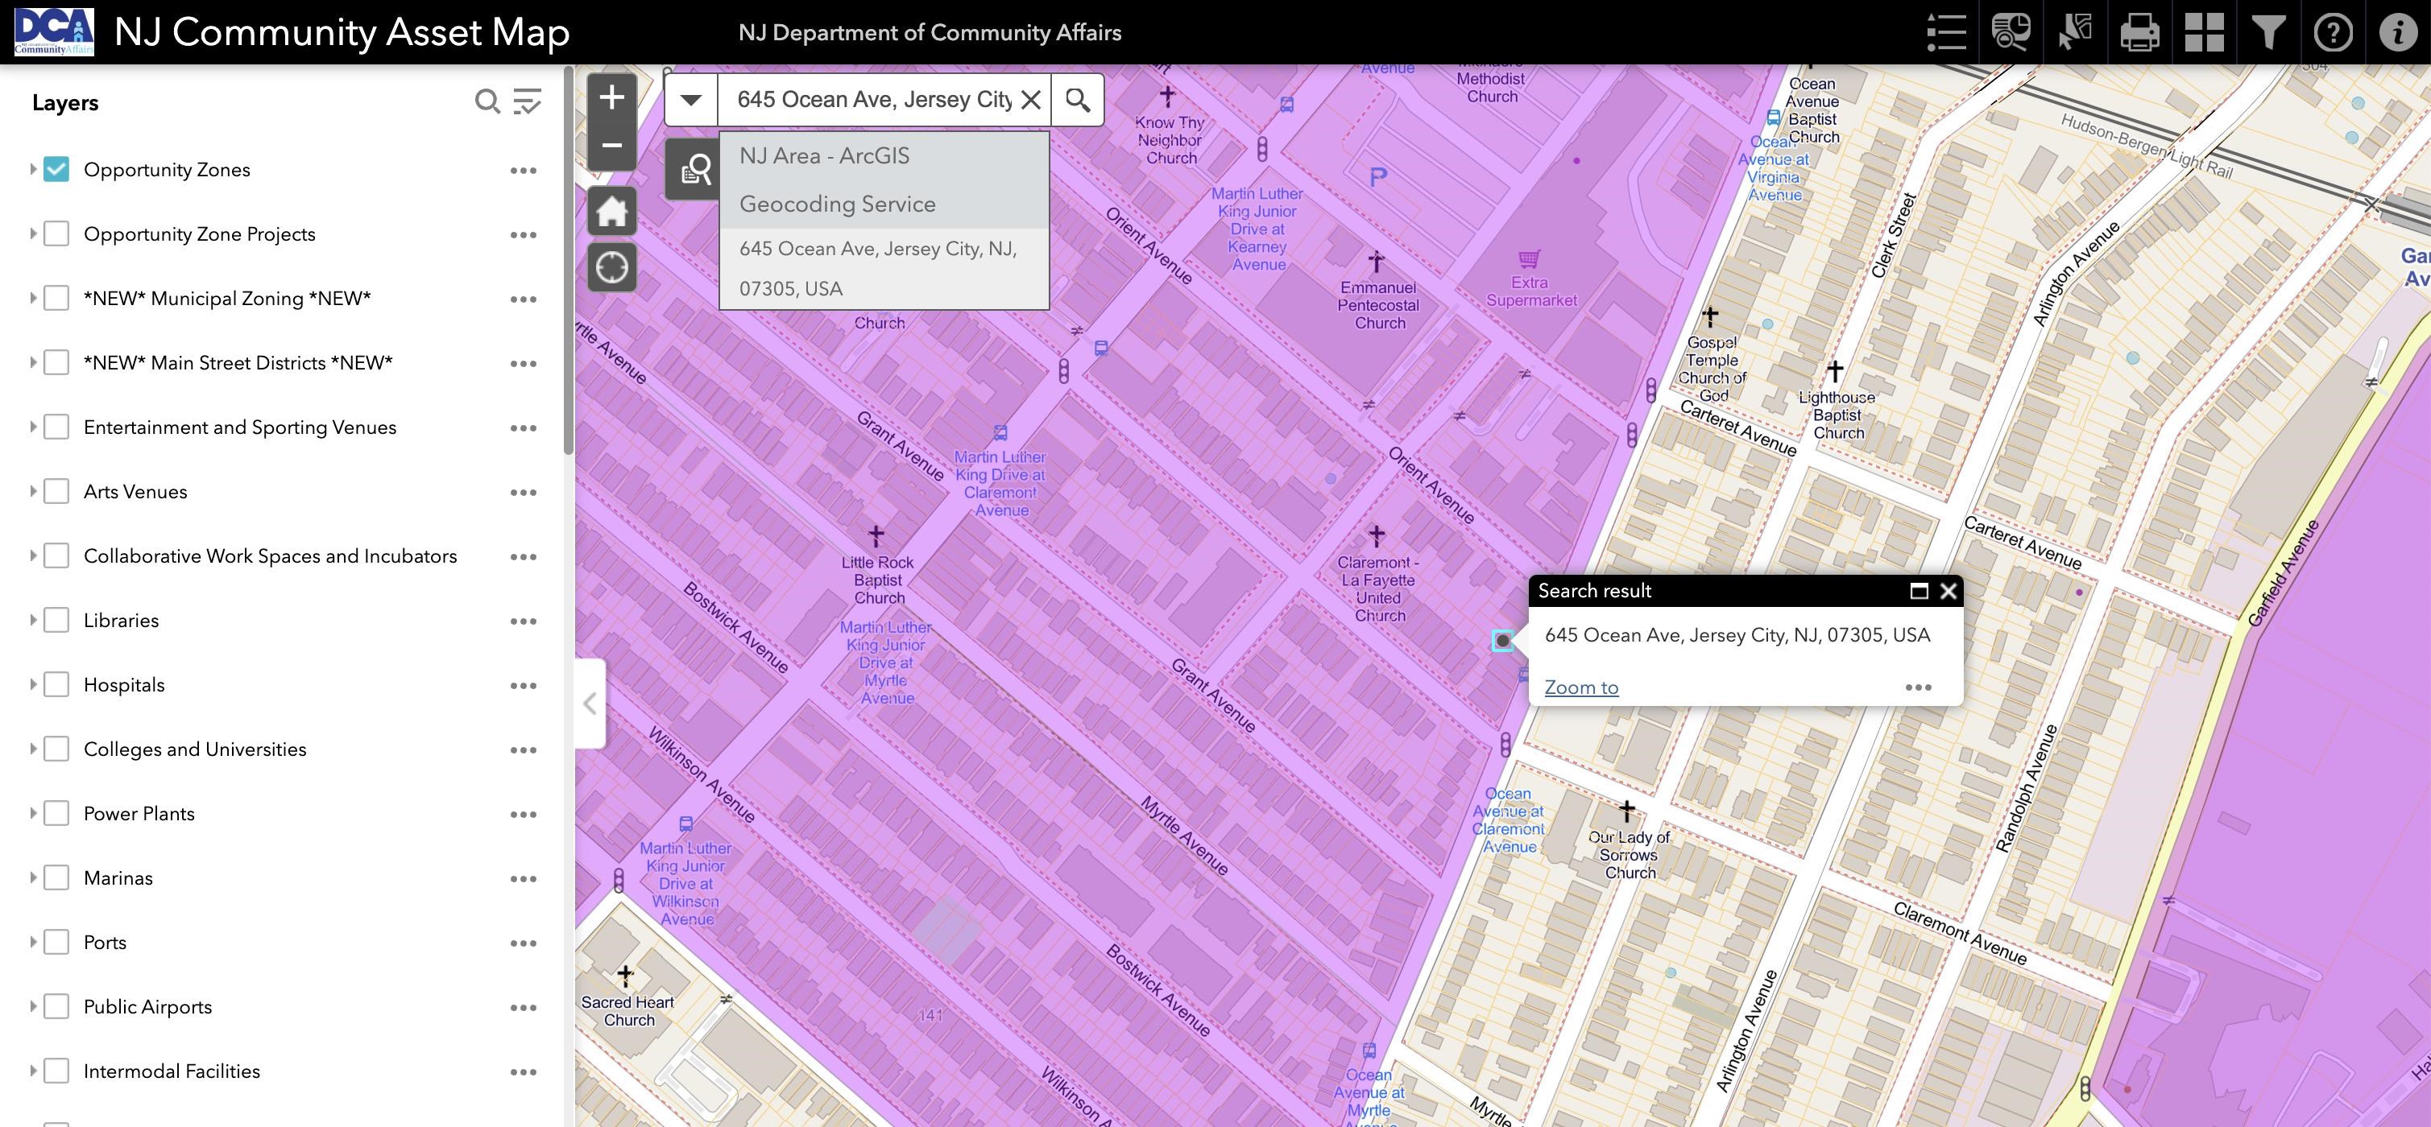The image size is (2431, 1127).
Task: Open options for Hospitals layer
Action: coord(524,686)
